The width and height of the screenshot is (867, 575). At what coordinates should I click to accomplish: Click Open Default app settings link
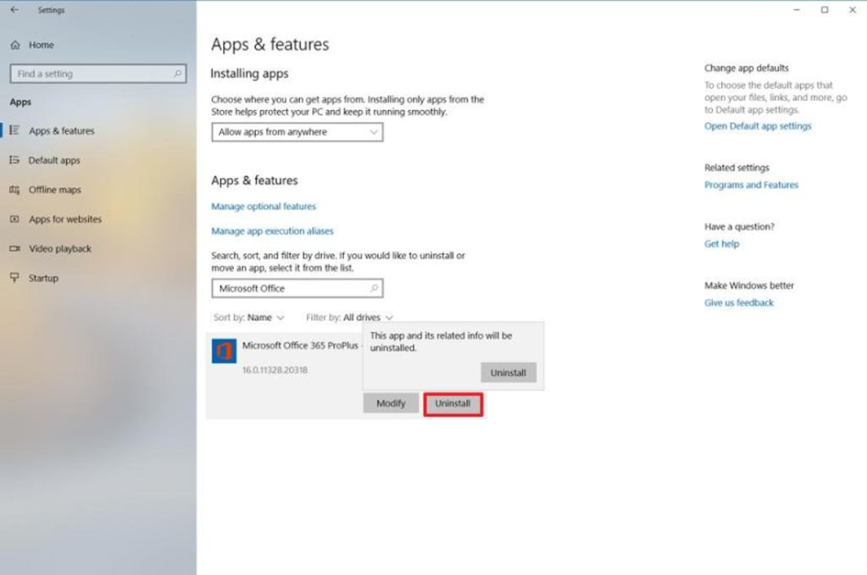pos(758,126)
